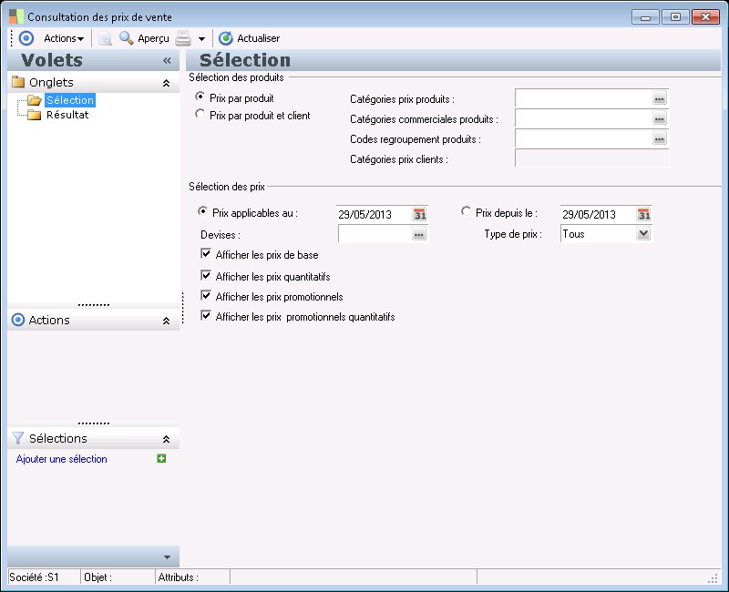729x592 pixels.
Task: Open the Devises browse button
Action: coord(419,234)
